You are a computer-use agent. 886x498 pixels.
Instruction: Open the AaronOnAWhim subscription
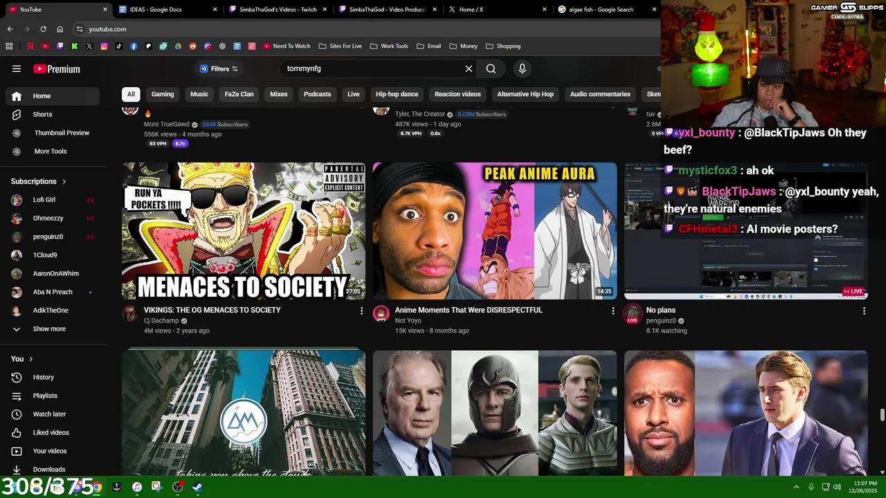pos(53,274)
